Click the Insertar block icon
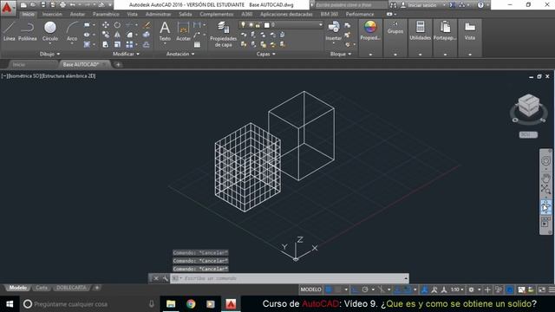555x312 pixels. (333, 28)
